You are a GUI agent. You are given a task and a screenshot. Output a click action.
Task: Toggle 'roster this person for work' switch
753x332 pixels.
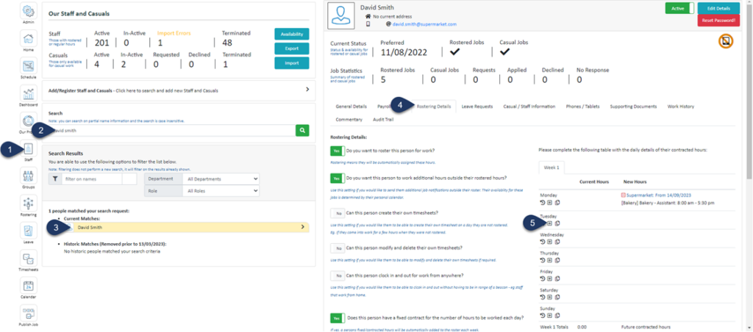coord(338,151)
